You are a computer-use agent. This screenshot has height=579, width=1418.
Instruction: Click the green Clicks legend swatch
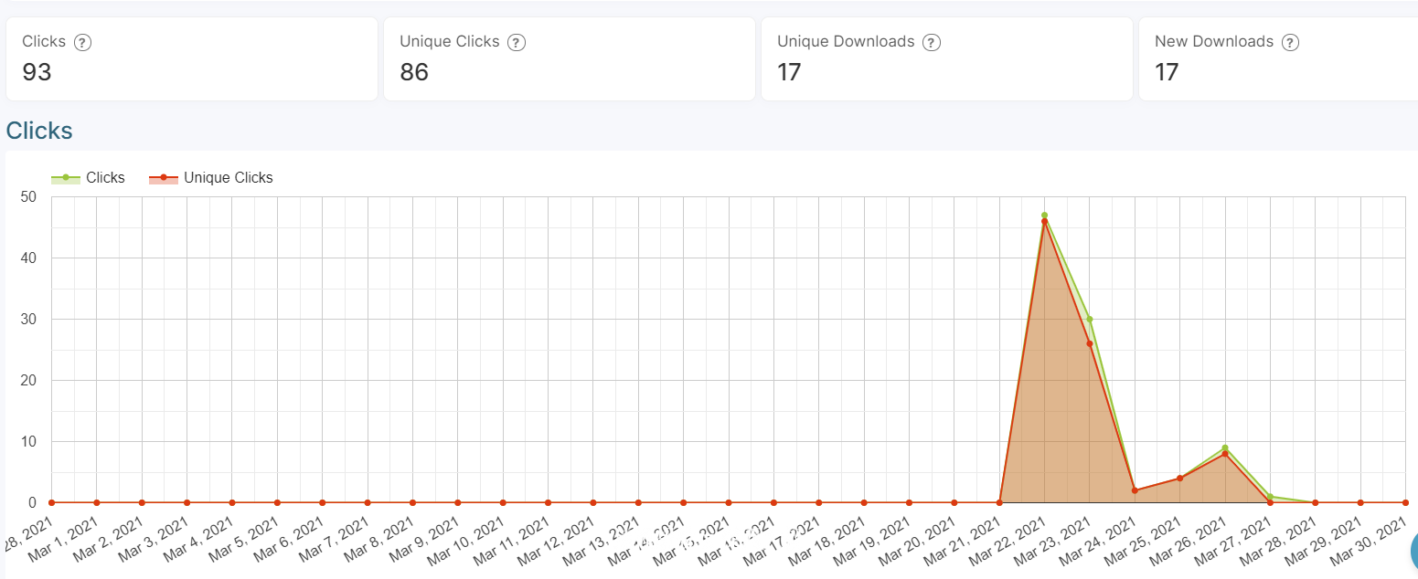click(65, 178)
